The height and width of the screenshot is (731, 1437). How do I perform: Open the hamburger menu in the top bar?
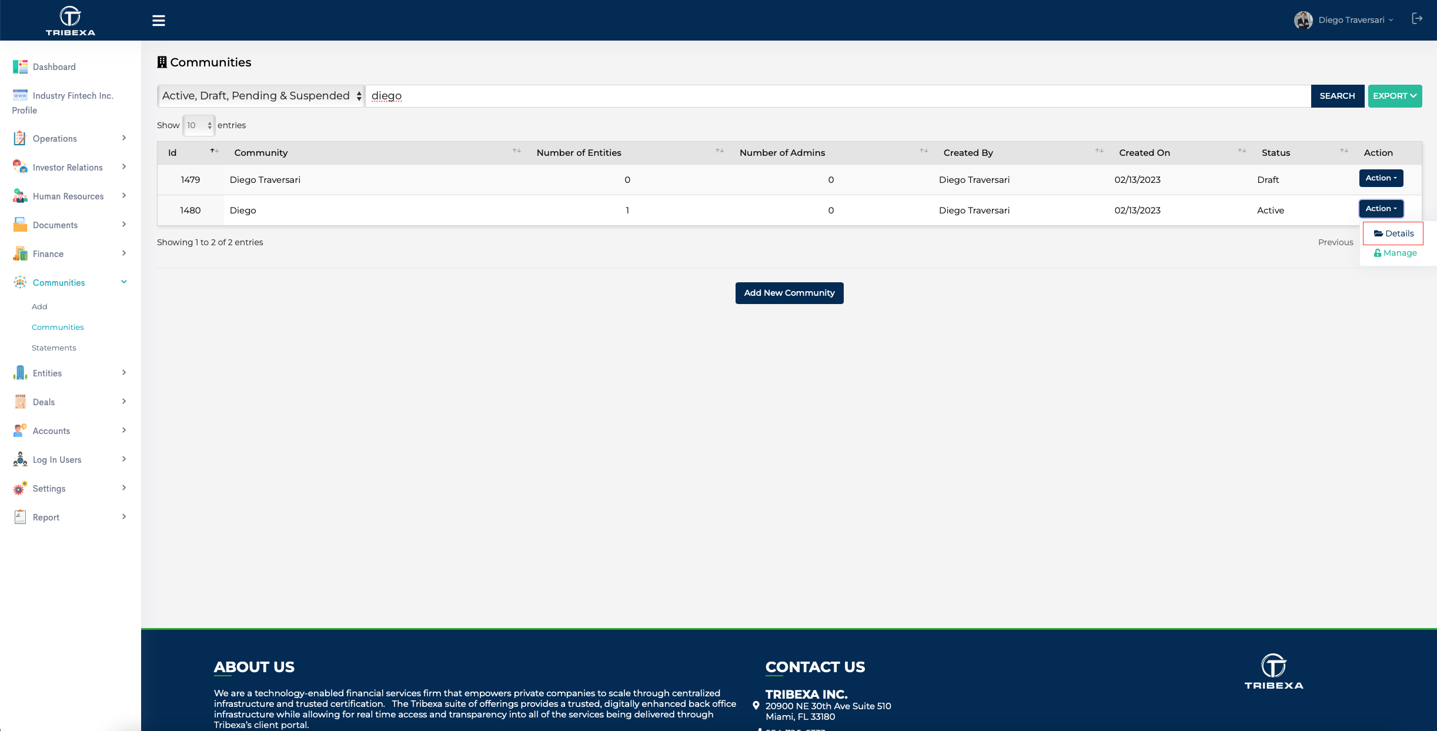pos(158,19)
